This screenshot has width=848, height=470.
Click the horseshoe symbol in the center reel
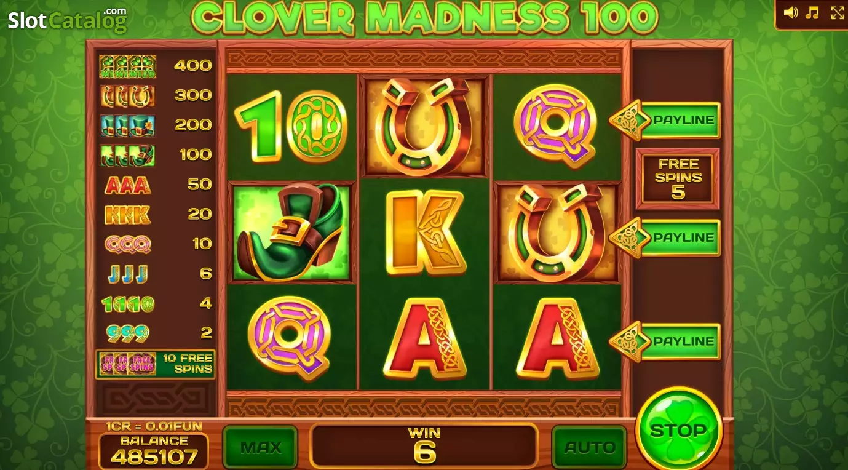(424, 125)
